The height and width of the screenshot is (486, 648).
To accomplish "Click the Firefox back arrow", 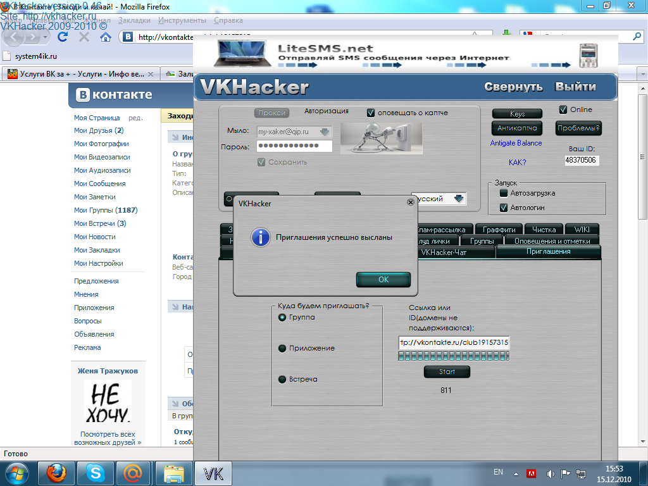I will click(13, 37).
